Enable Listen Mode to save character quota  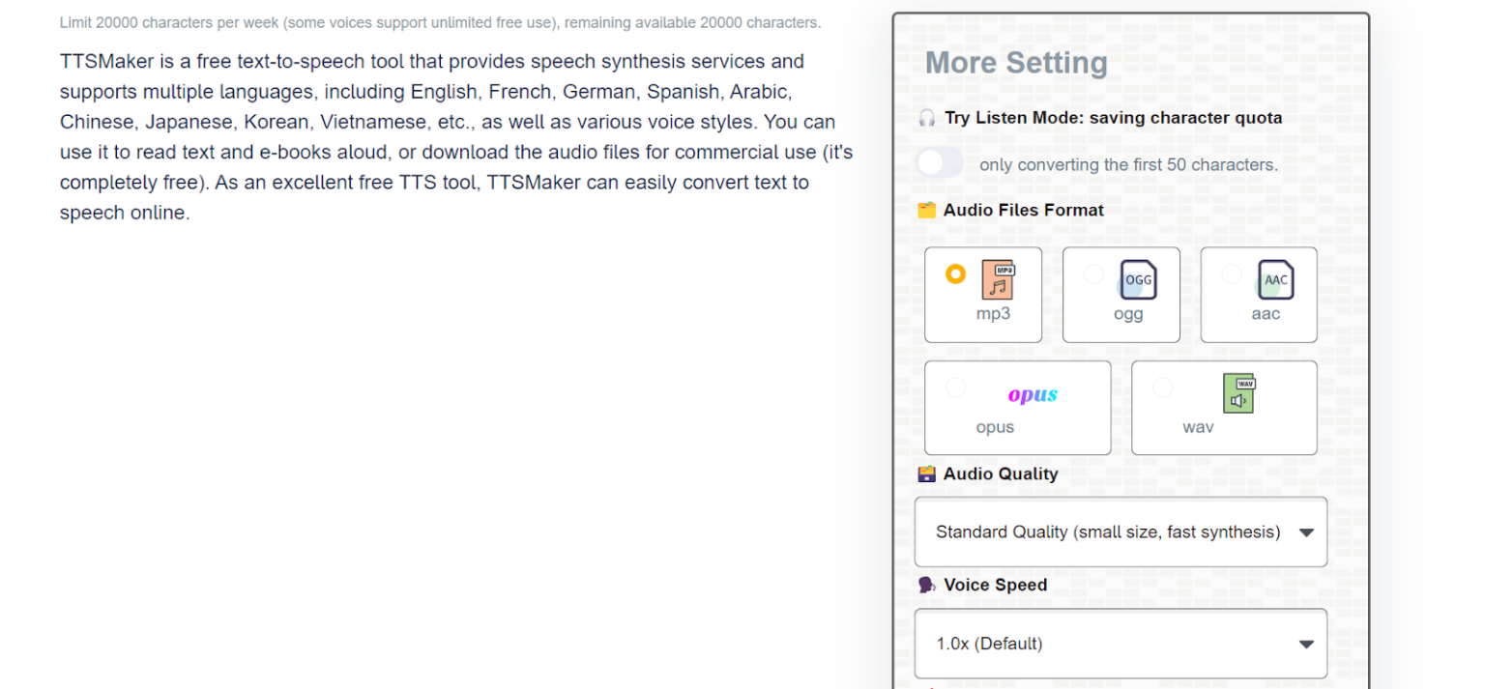[940, 163]
